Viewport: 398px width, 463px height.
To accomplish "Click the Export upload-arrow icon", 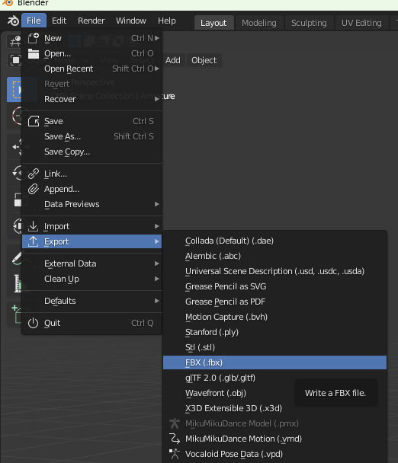I will [33, 241].
